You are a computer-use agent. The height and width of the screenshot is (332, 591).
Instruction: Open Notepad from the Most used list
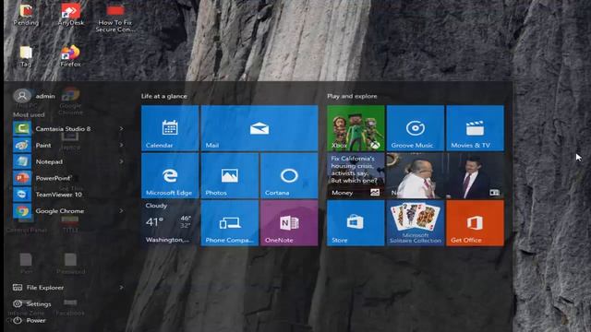(69, 161)
